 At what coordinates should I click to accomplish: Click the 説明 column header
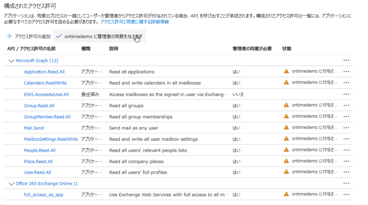click(114, 49)
